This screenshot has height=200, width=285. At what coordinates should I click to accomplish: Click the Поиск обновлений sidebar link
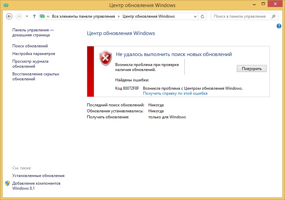pyautogui.click(x=30, y=46)
